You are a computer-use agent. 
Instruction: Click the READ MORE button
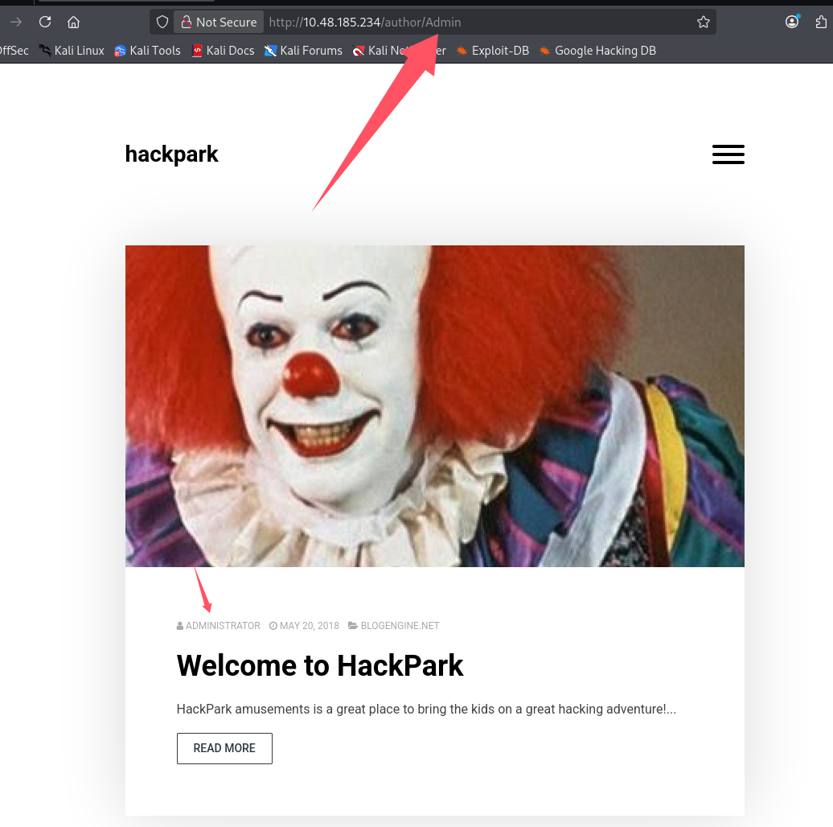(224, 748)
